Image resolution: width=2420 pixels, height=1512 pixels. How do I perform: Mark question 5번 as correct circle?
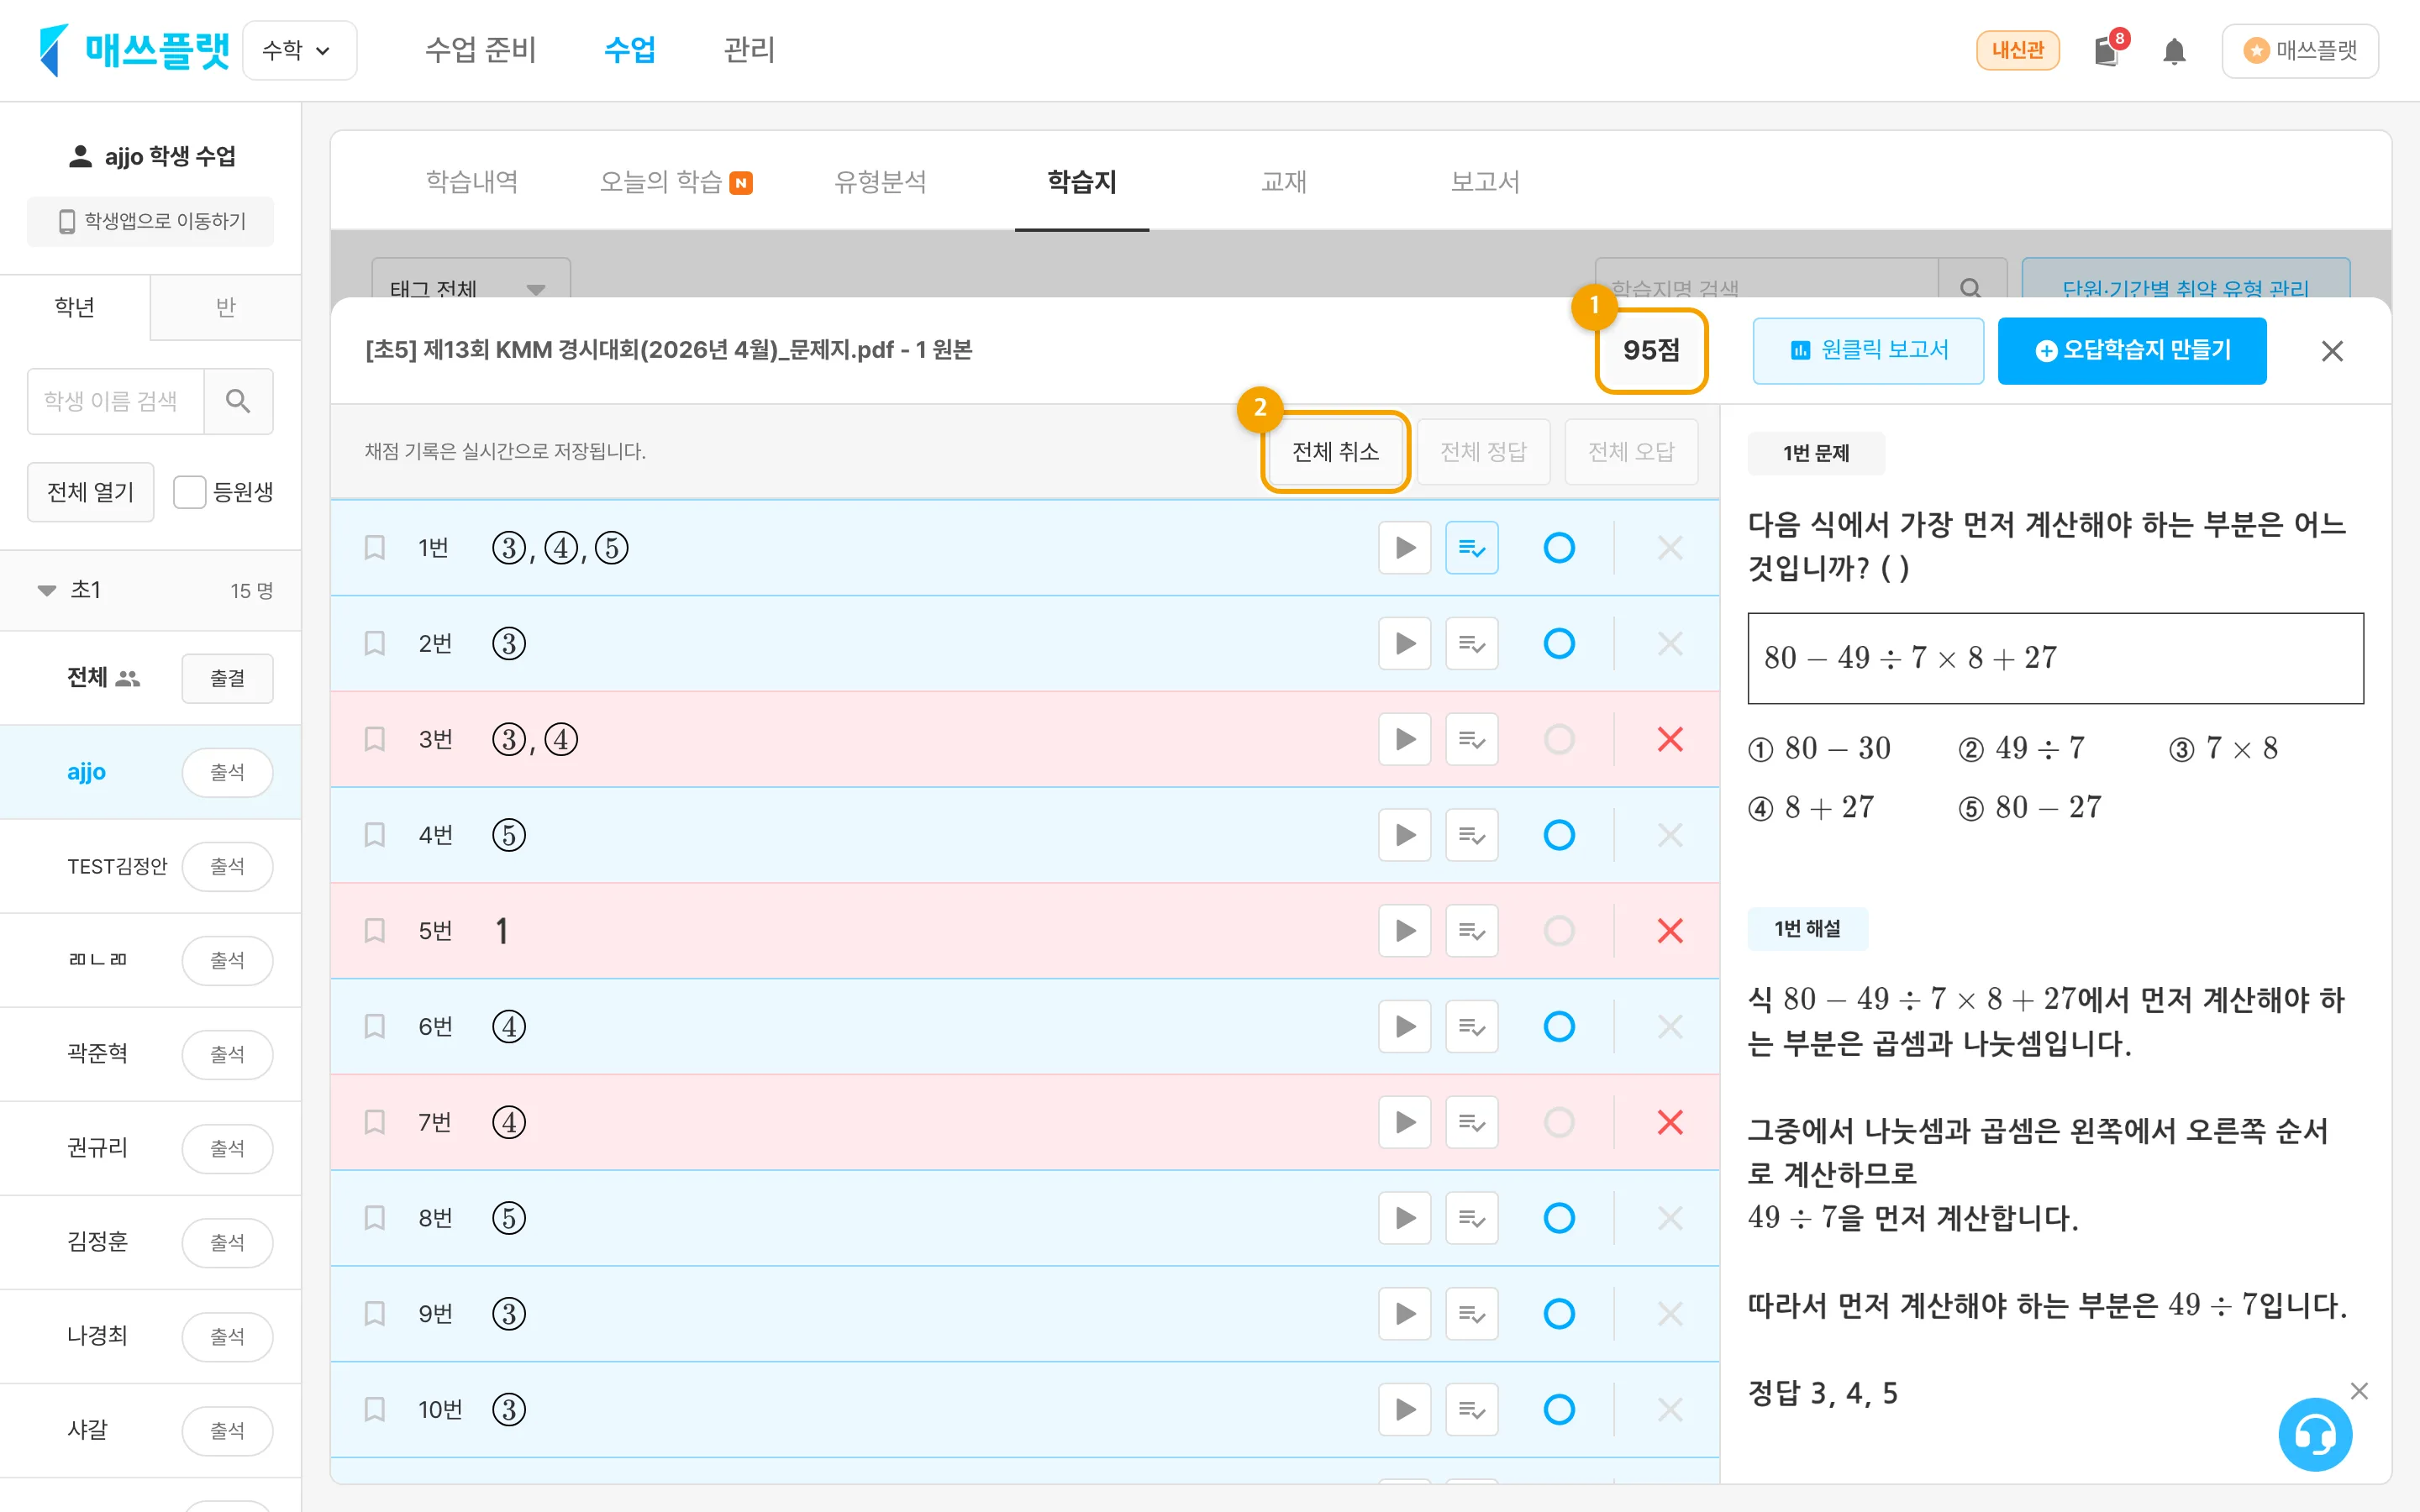(x=1559, y=930)
